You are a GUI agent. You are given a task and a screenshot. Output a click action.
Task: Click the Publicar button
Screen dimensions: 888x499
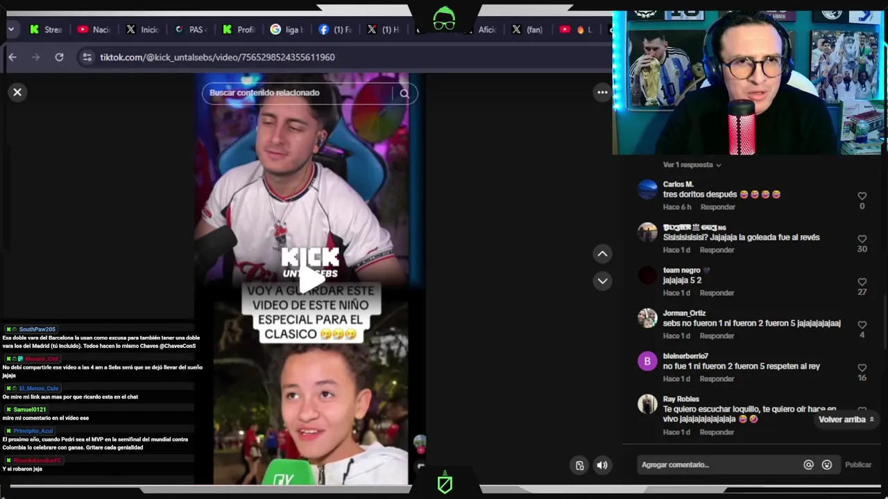(x=858, y=465)
